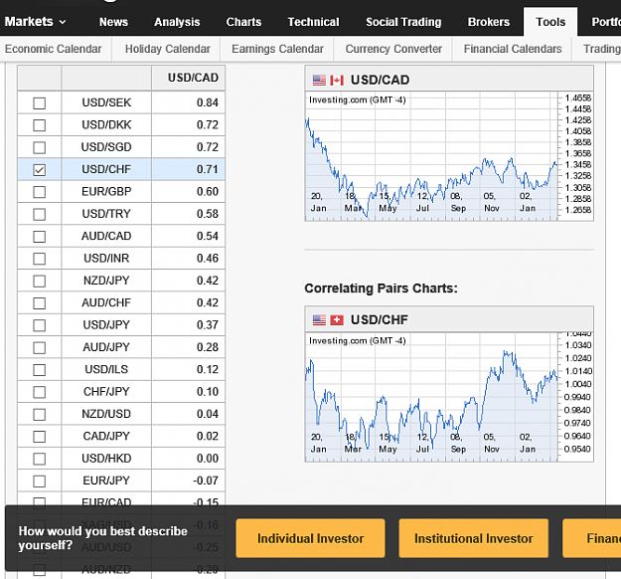This screenshot has height=579, width=621.
Task: Click the 0.54 correlation value
Action: [x=208, y=236]
